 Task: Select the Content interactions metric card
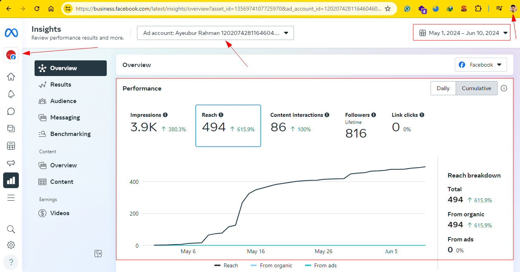point(300,126)
